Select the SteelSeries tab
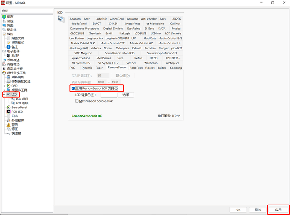 coord(104,58)
